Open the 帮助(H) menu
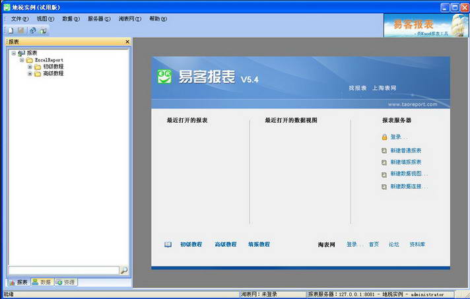470x299 pixels. (x=158, y=19)
